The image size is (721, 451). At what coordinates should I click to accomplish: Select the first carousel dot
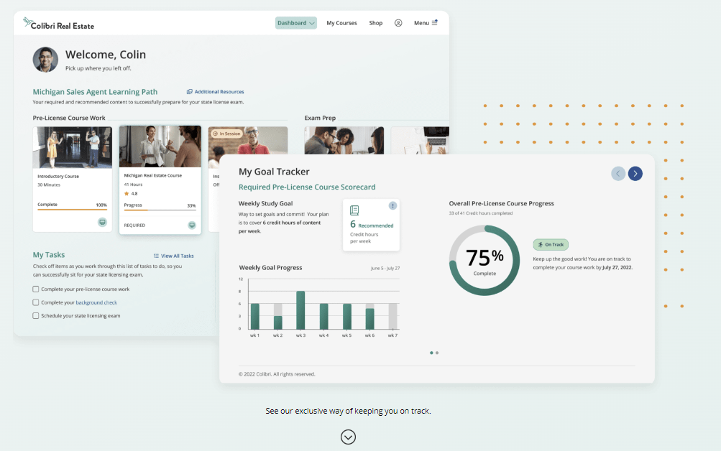[x=431, y=353]
